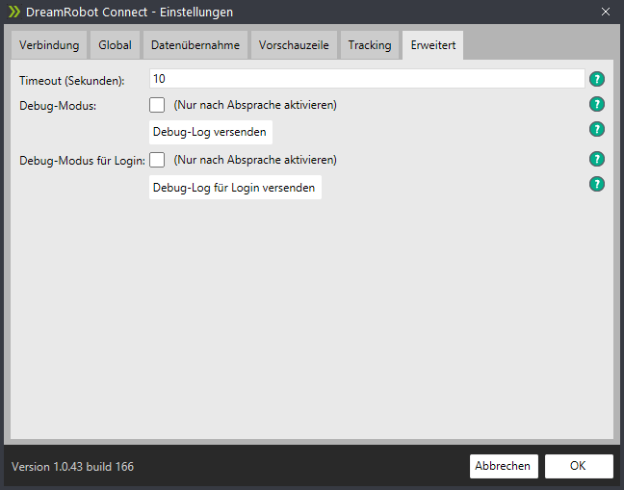
Task: Click the Debug-Modus: label
Action: tap(58, 106)
